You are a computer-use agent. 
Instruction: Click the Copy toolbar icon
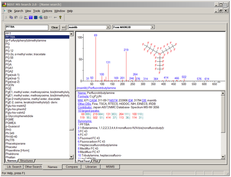coord(11,18)
